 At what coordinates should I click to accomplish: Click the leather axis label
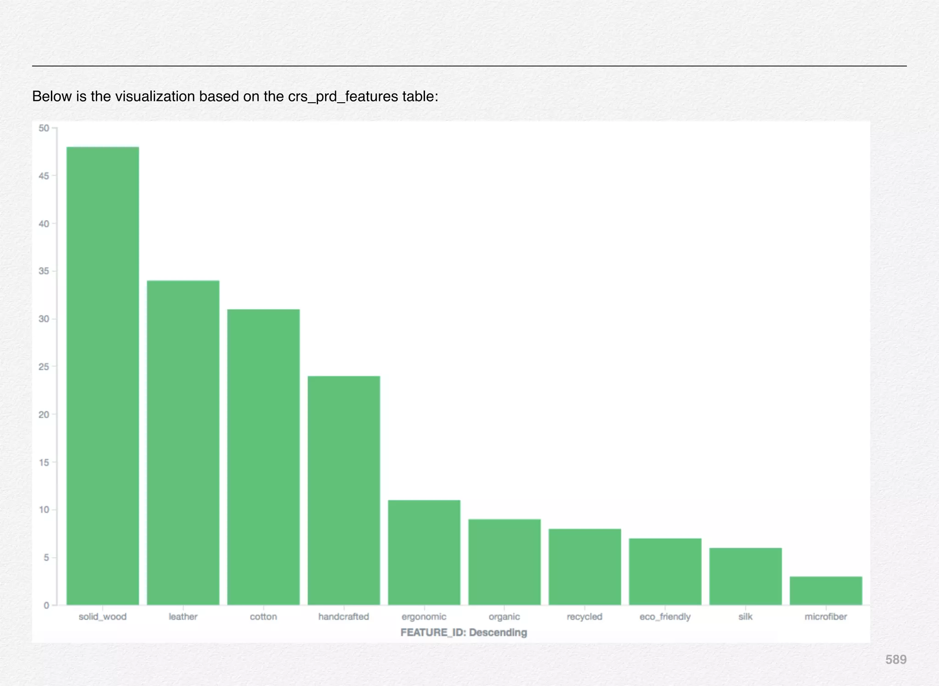(183, 617)
